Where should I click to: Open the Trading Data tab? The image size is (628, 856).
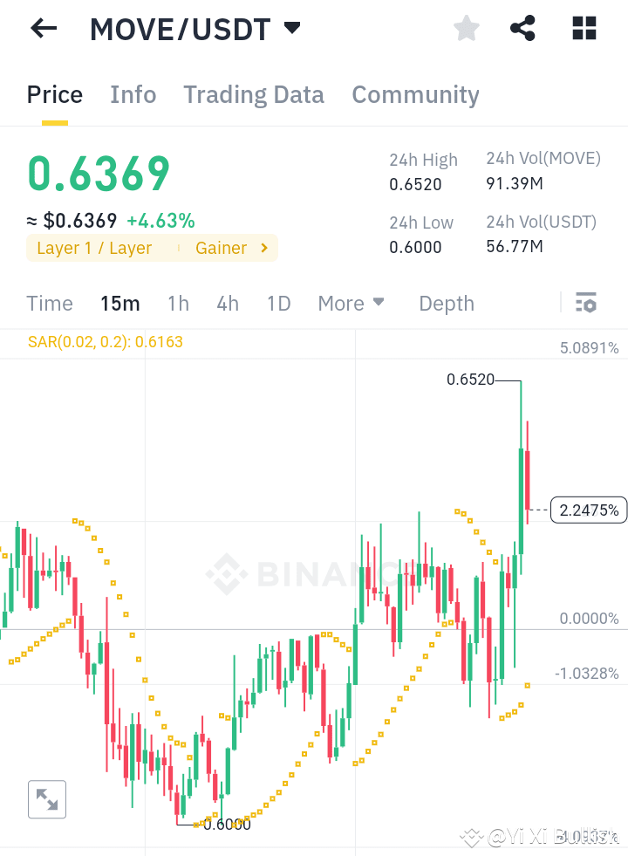coord(253,94)
